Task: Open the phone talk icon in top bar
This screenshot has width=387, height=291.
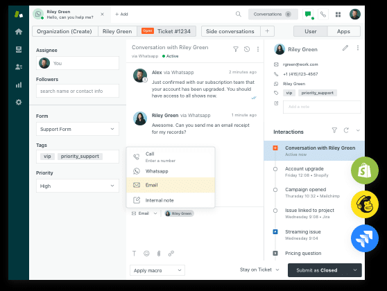Action: (x=323, y=15)
